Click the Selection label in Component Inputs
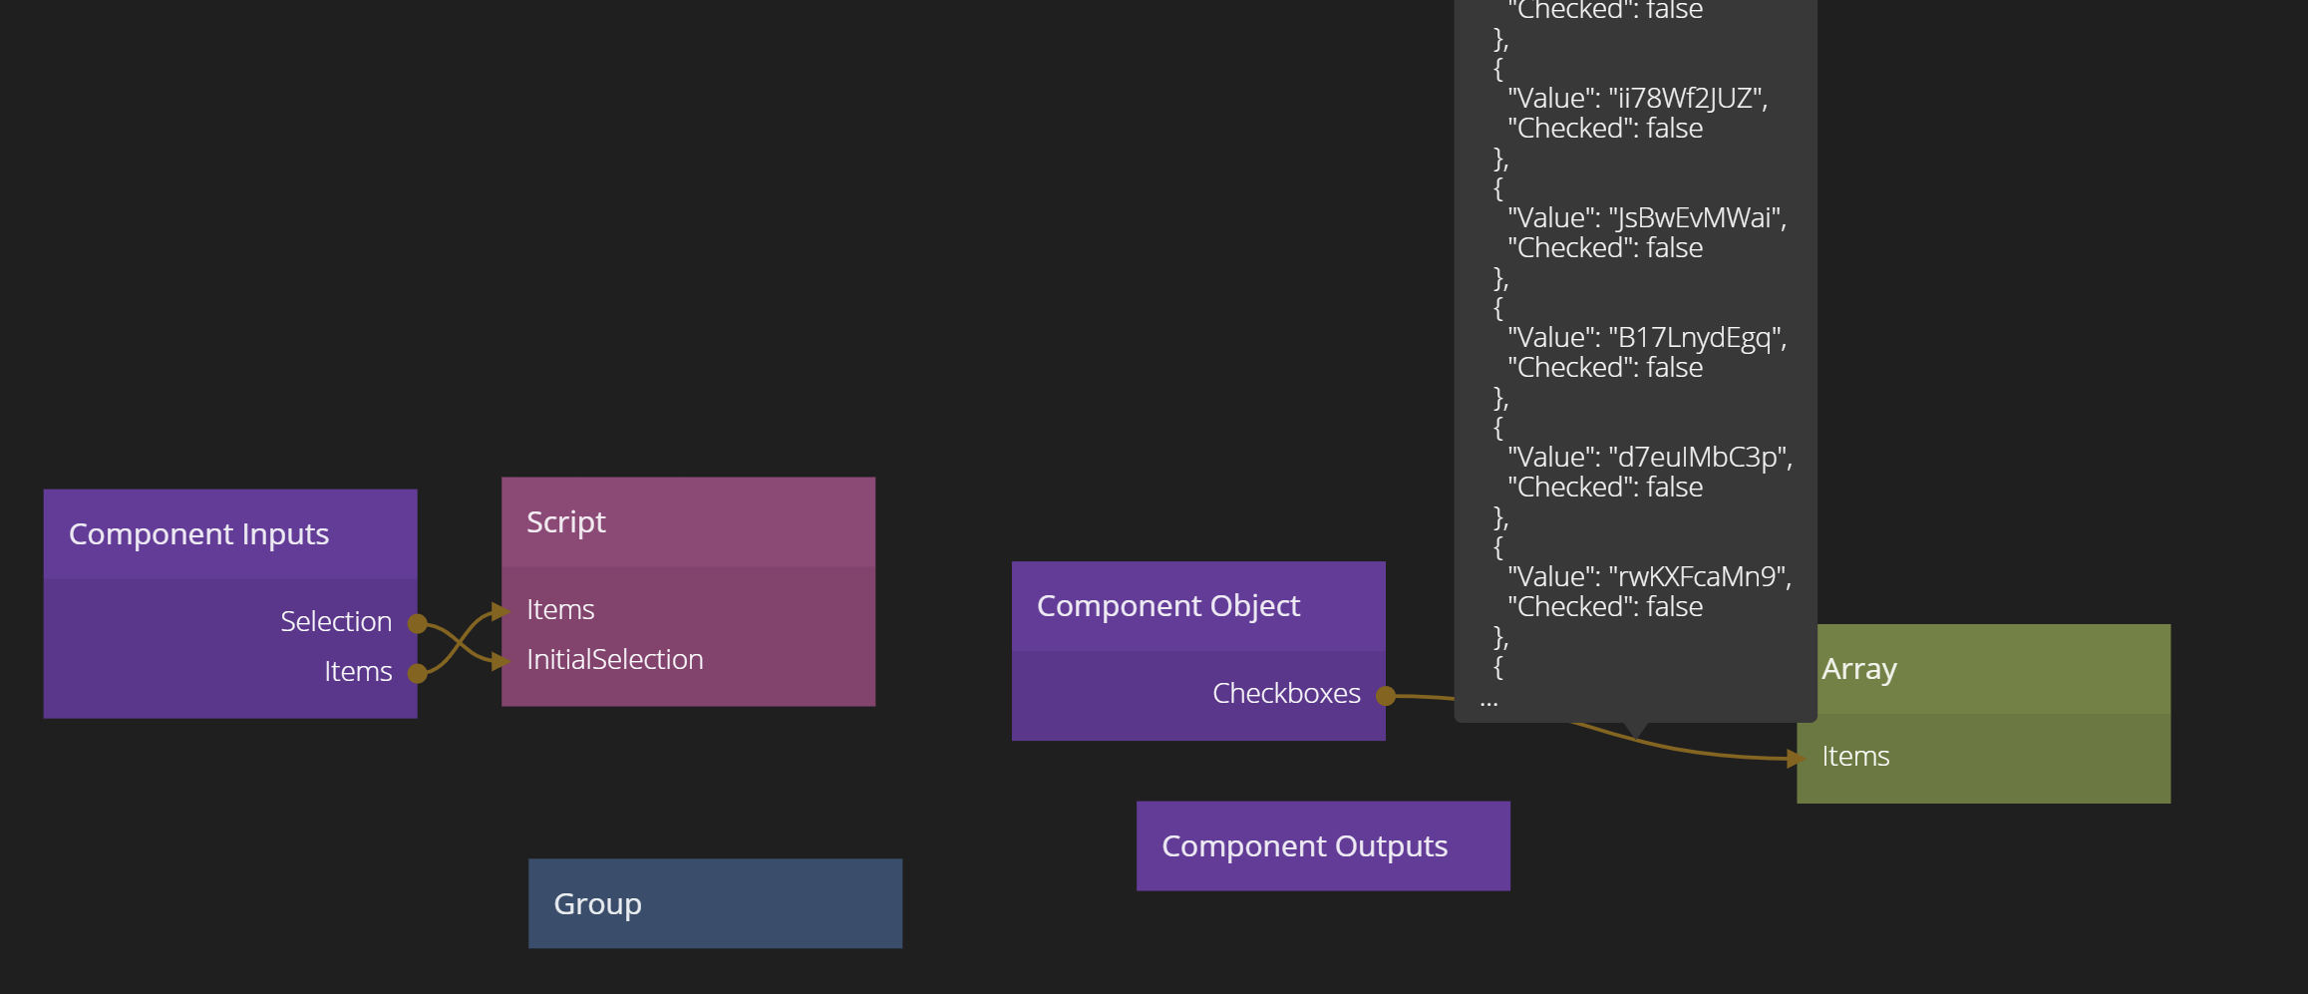Image resolution: width=2308 pixels, height=994 pixels. (336, 622)
